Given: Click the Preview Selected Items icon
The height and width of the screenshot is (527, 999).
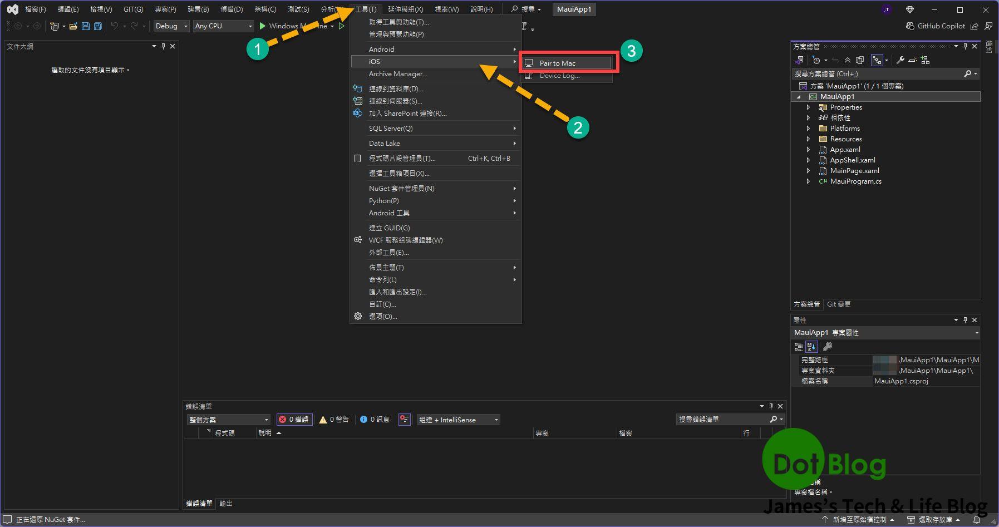Looking at the screenshot, I should 913,60.
